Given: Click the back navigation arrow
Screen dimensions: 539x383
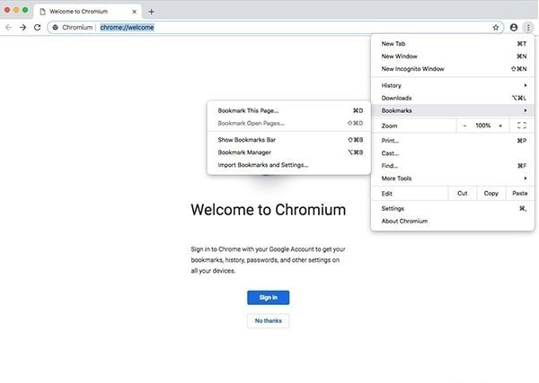Looking at the screenshot, I should click(8, 28).
